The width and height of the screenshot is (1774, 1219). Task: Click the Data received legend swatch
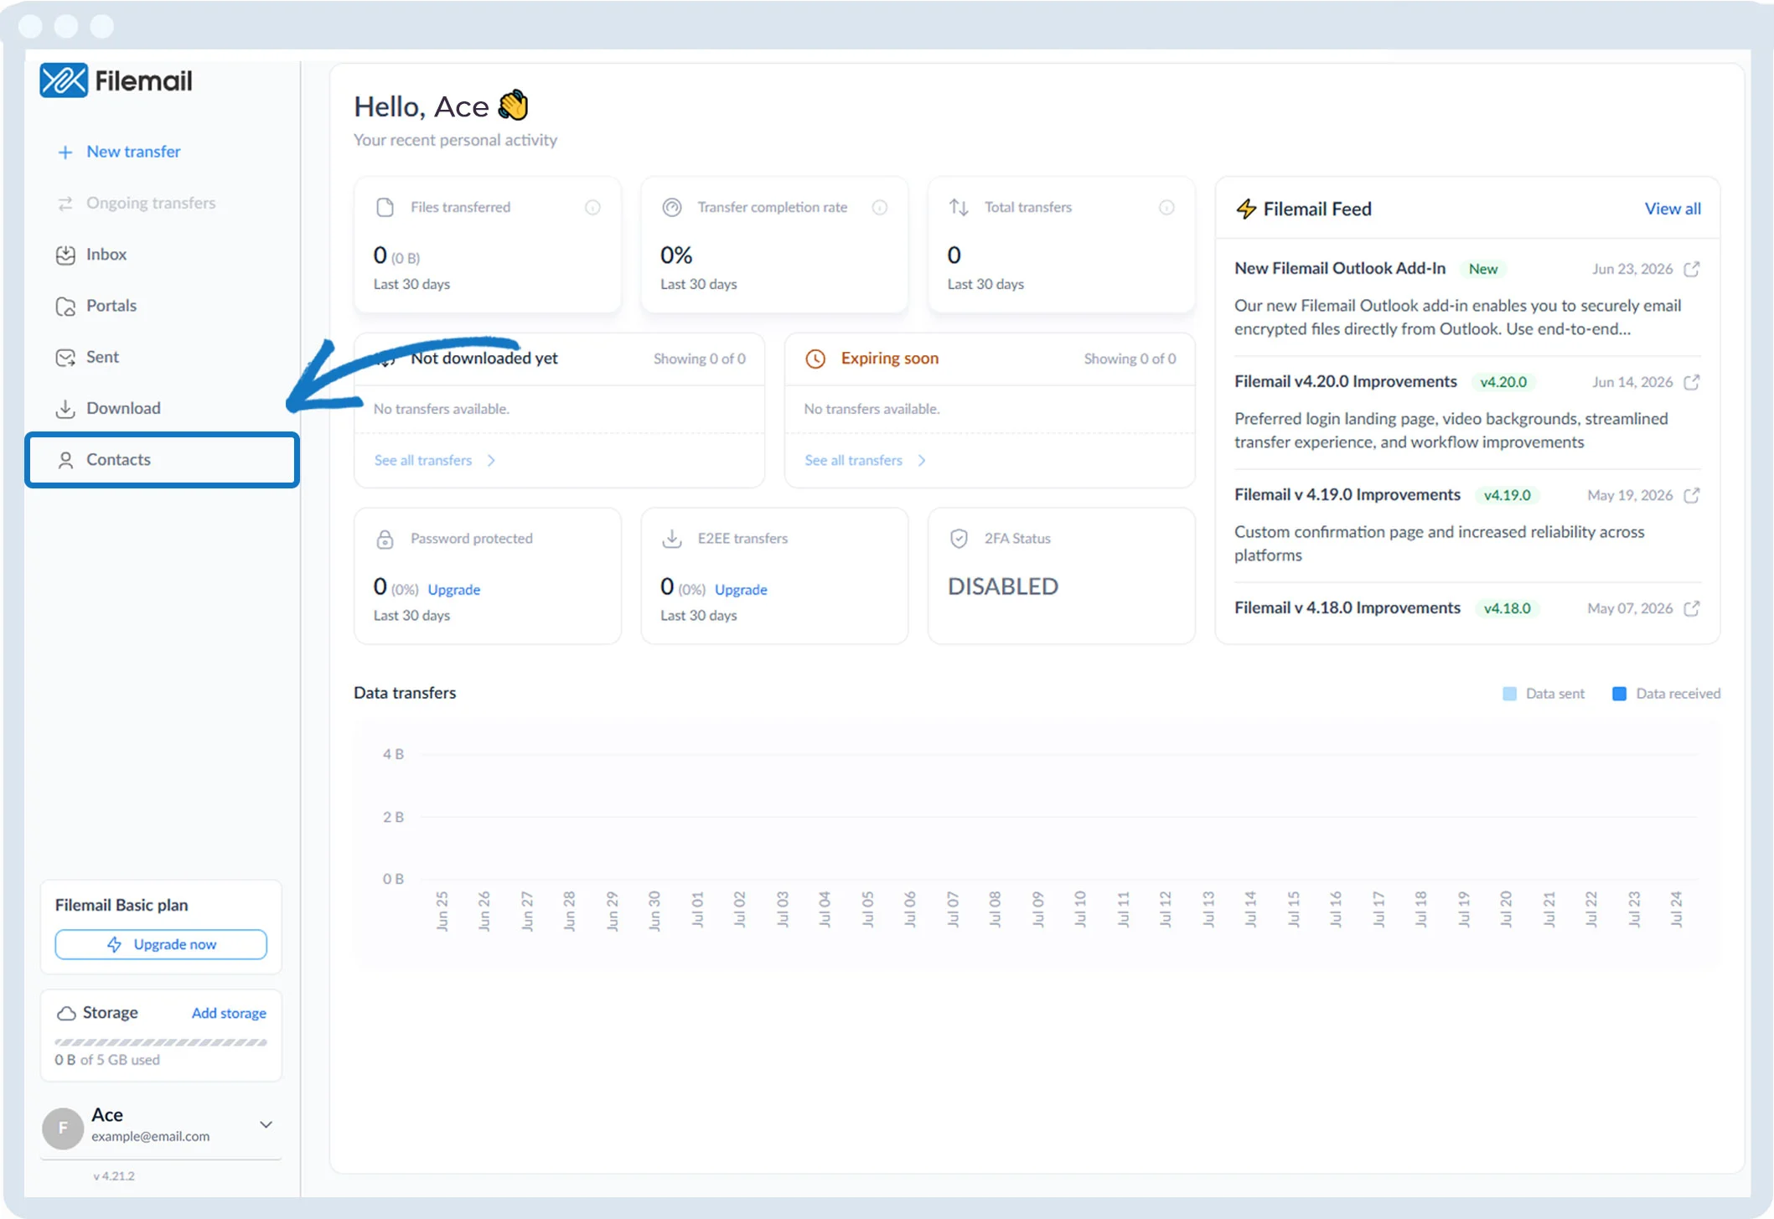(x=1620, y=694)
